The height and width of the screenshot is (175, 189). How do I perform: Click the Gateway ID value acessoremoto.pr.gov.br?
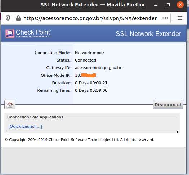click(98, 68)
